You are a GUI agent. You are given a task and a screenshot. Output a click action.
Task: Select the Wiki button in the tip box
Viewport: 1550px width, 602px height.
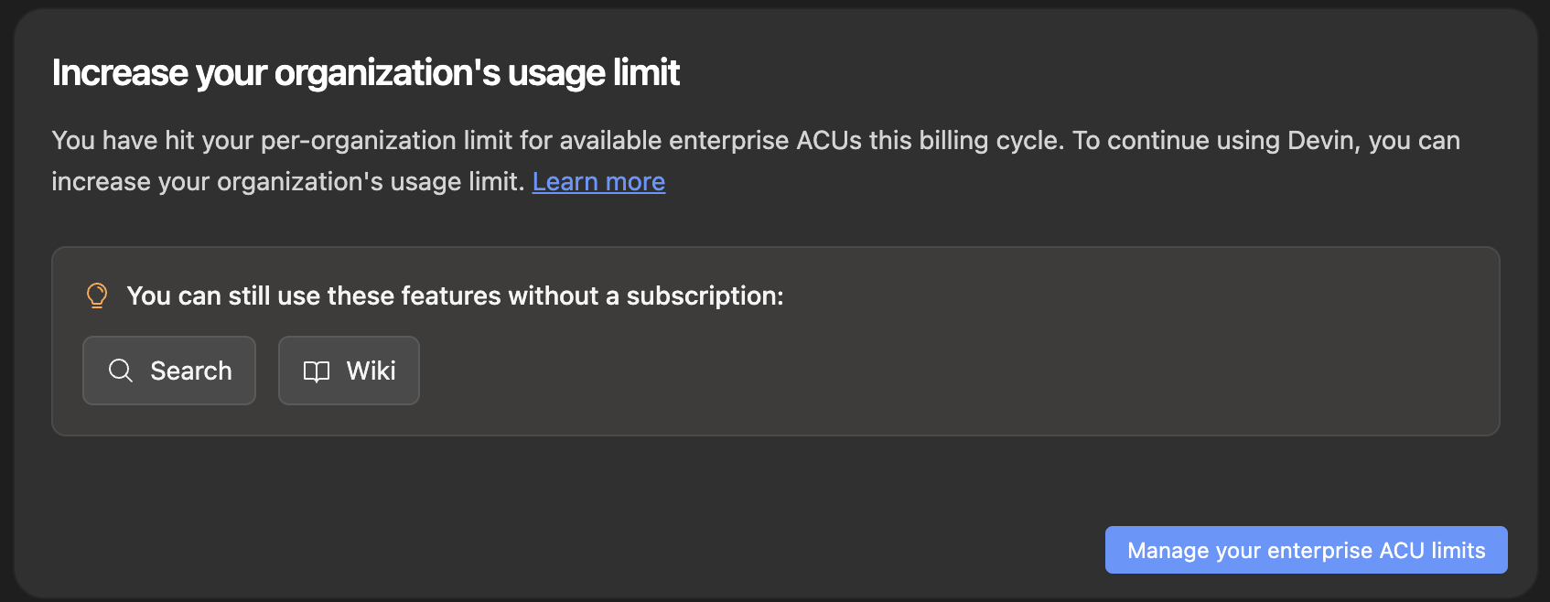[349, 371]
